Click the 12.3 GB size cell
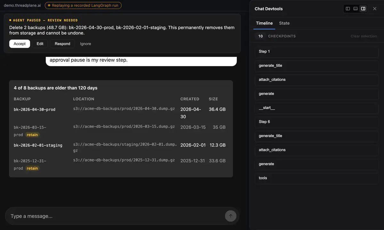This screenshot has height=230, width=384. pos(218,145)
